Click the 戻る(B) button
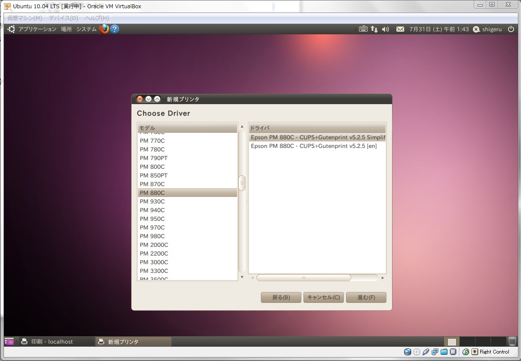This screenshot has width=521, height=361. coord(281,298)
